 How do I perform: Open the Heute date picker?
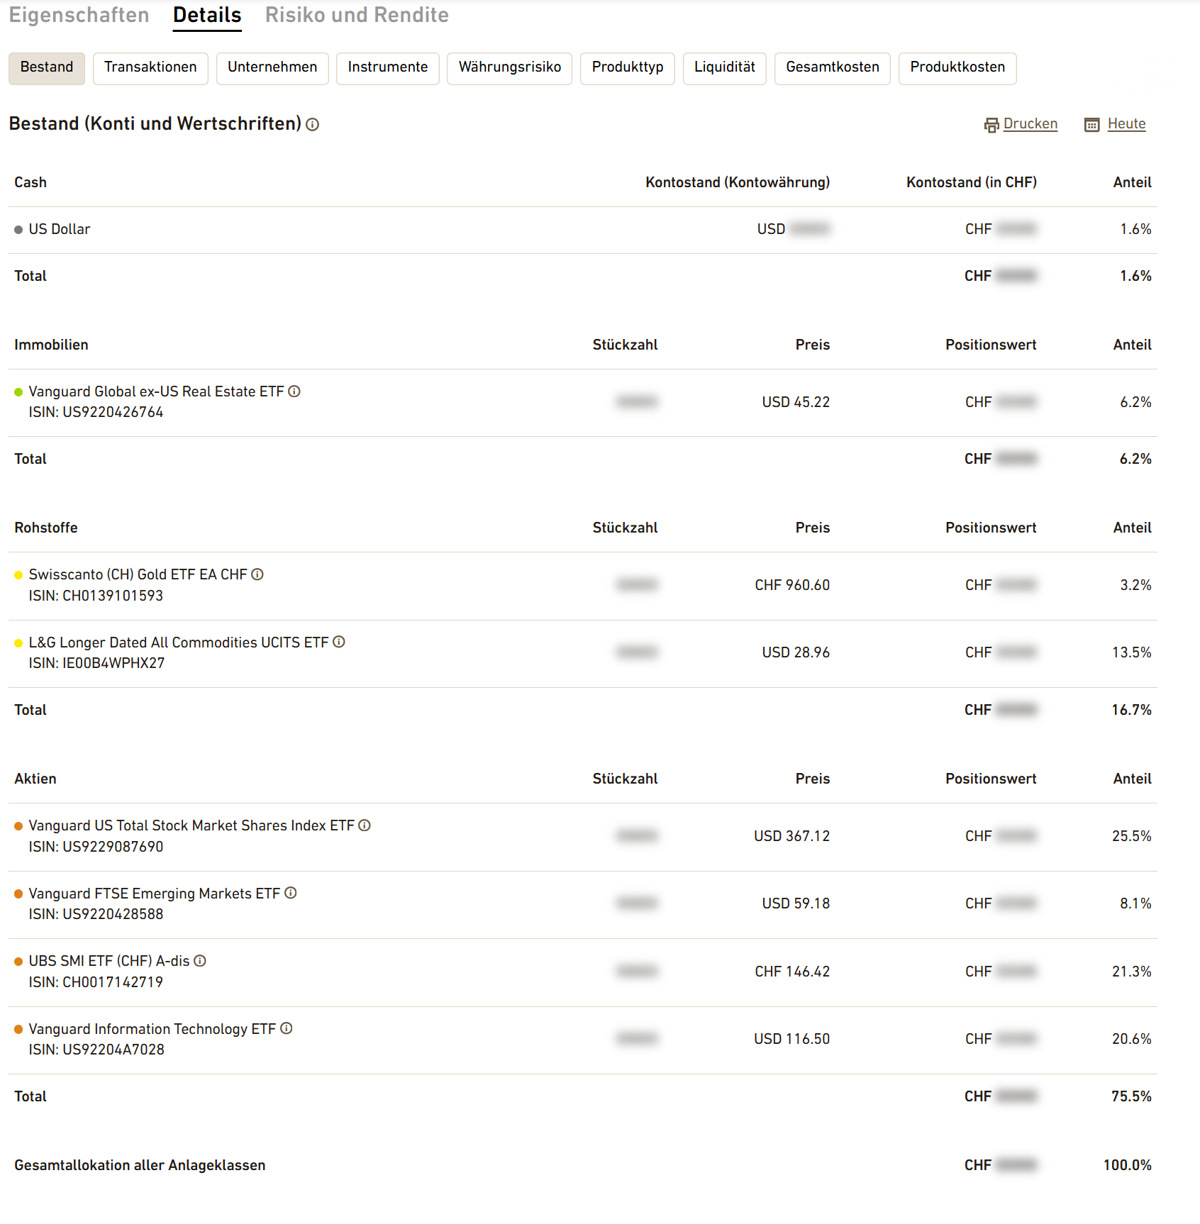coord(1116,124)
